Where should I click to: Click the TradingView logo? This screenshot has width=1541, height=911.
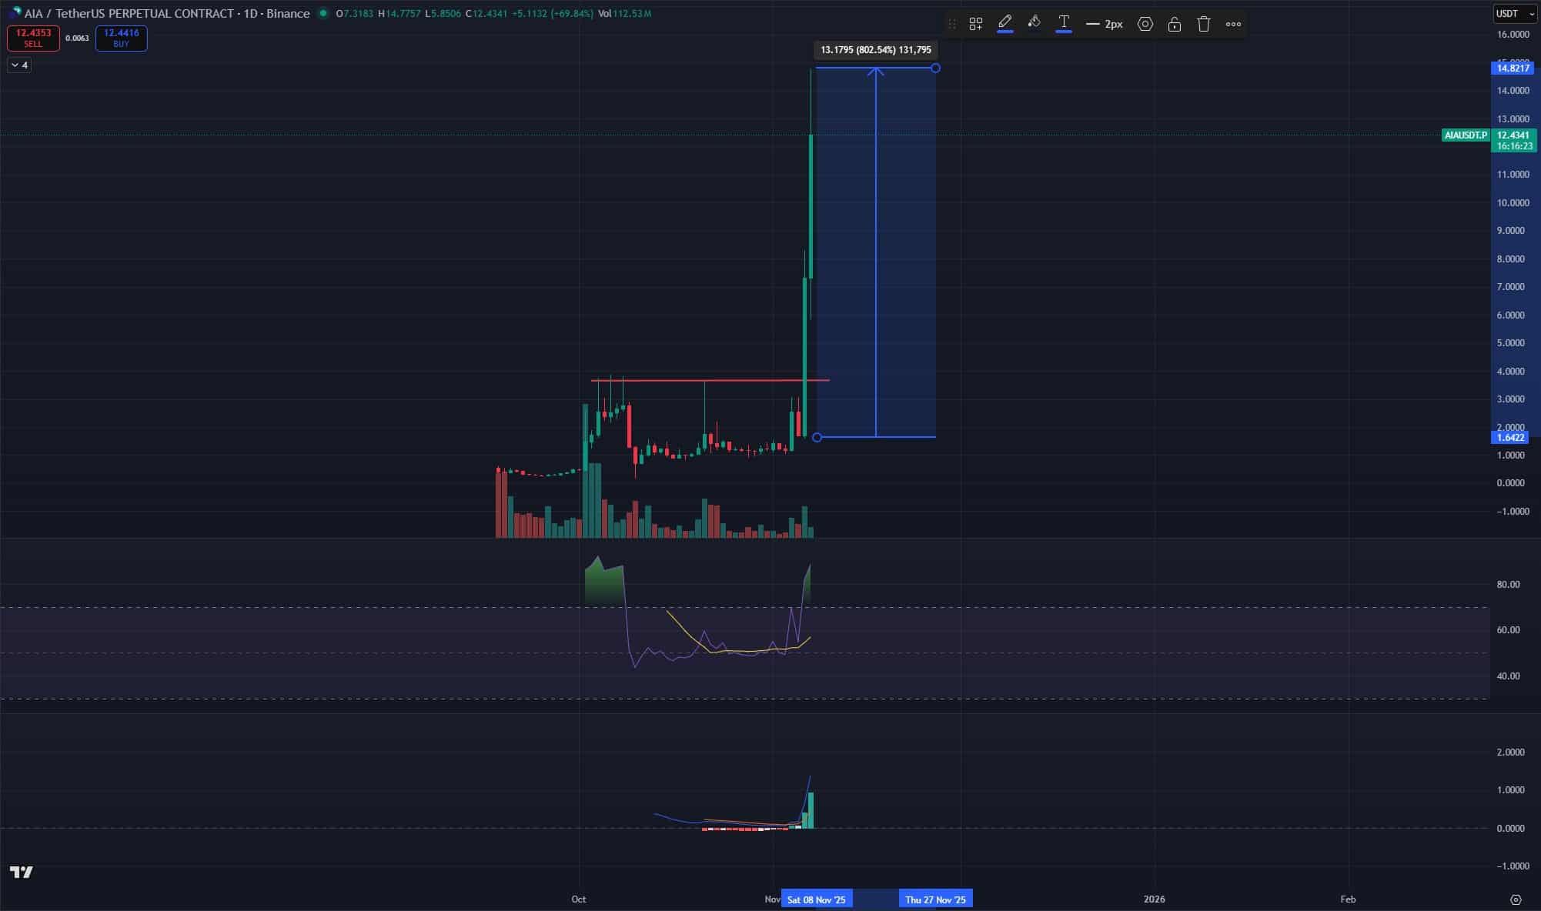click(x=22, y=872)
